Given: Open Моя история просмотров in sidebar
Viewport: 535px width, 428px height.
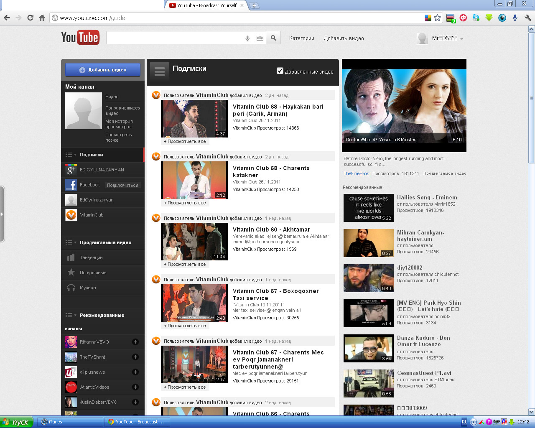Looking at the screenshot, I should tap(119, 124).
